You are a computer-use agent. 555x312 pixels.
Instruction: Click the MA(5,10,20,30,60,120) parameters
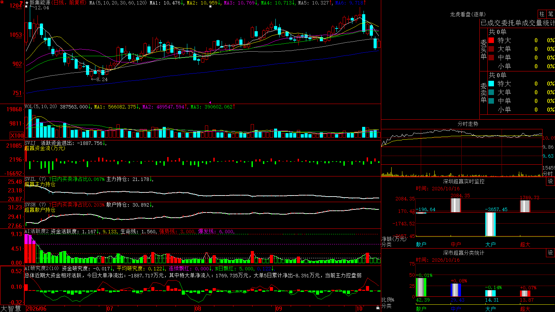tap(118, 3)
